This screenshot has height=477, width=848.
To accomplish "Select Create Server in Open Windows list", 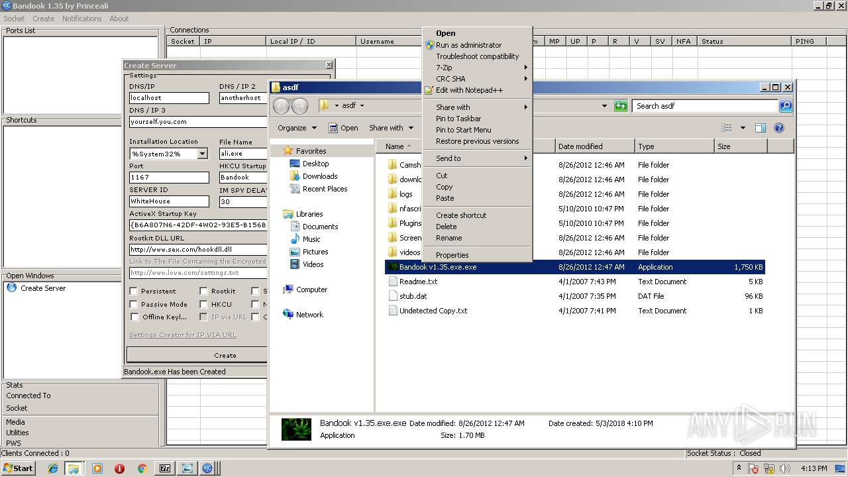I will tap(43, 288).
